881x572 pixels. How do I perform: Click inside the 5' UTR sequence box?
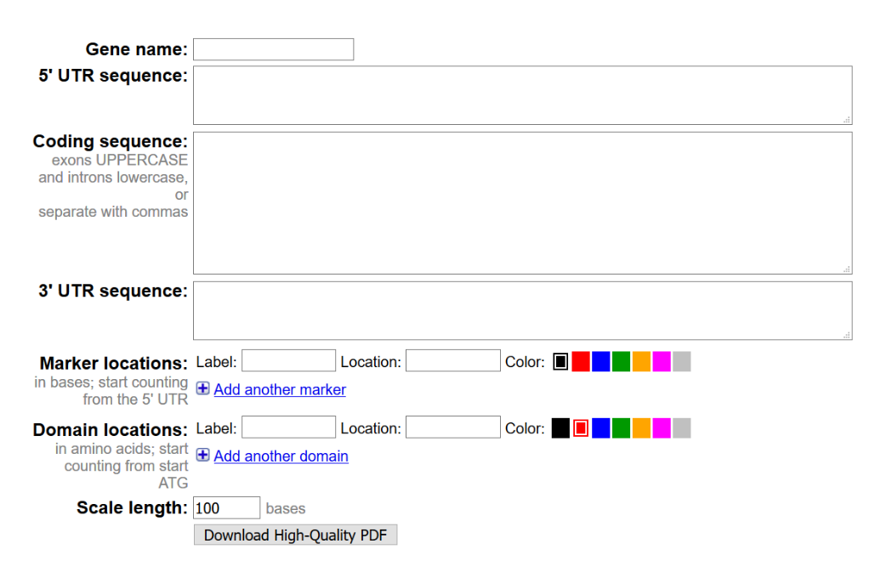tap(522, 95)
